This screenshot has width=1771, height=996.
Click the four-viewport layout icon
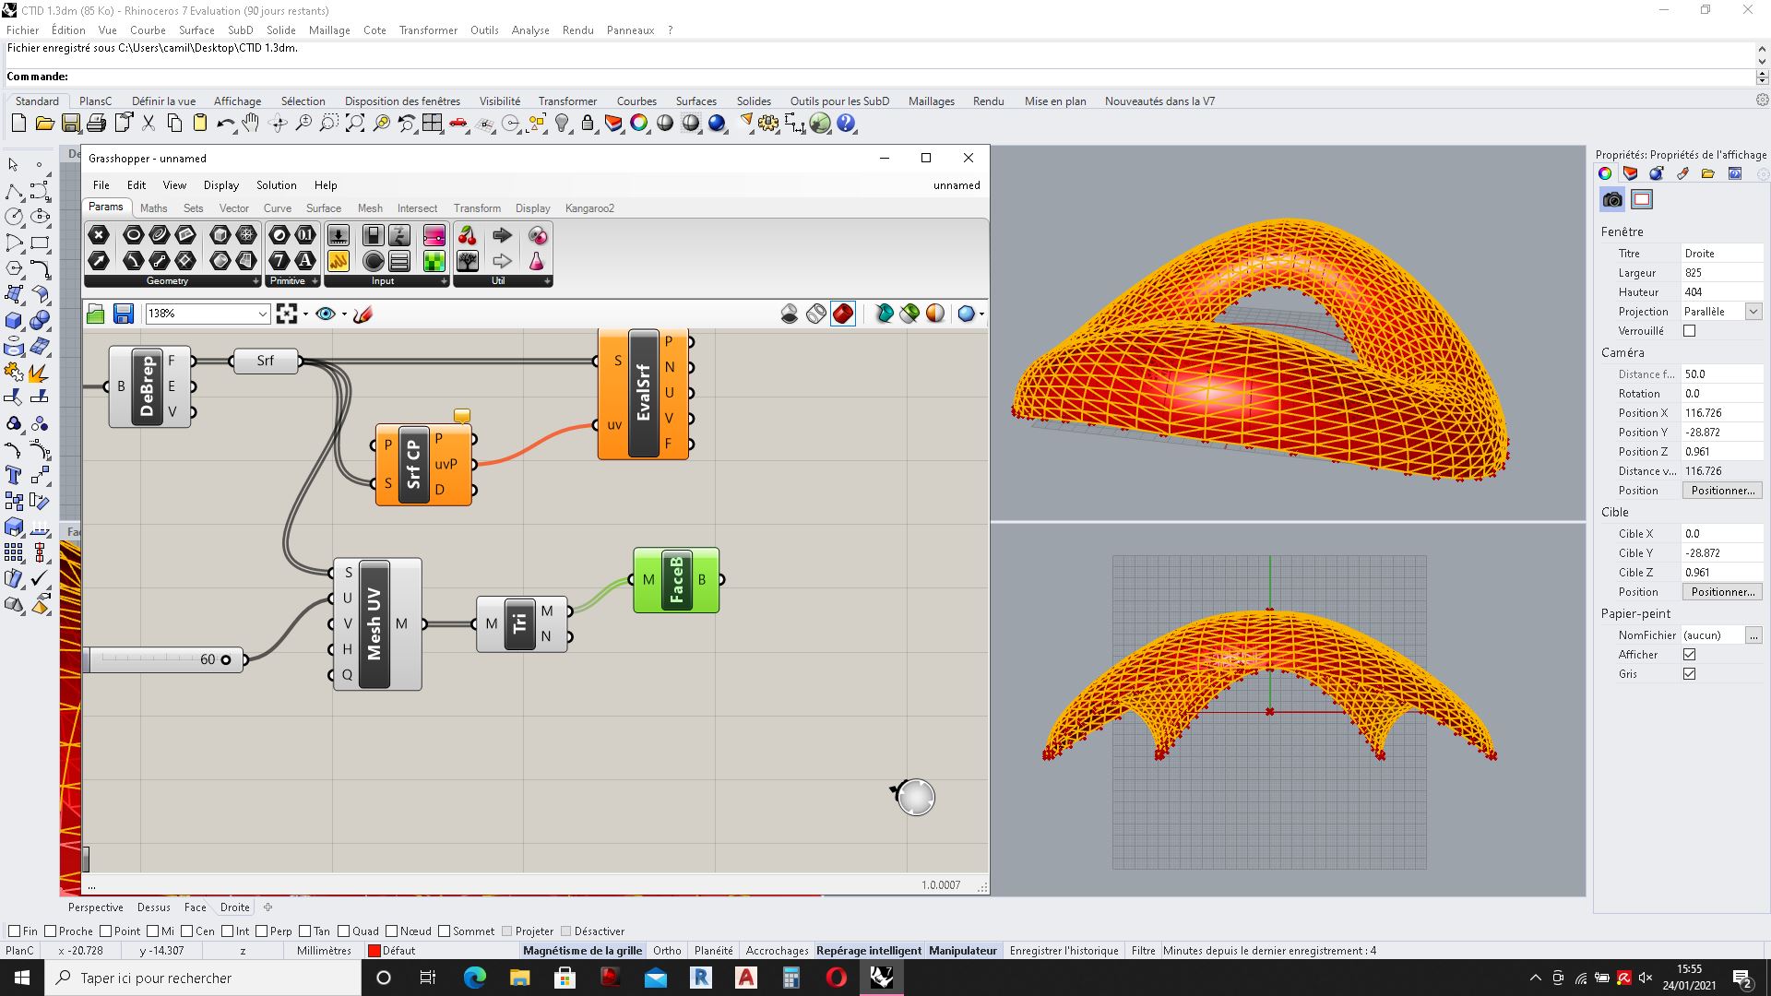432,123
